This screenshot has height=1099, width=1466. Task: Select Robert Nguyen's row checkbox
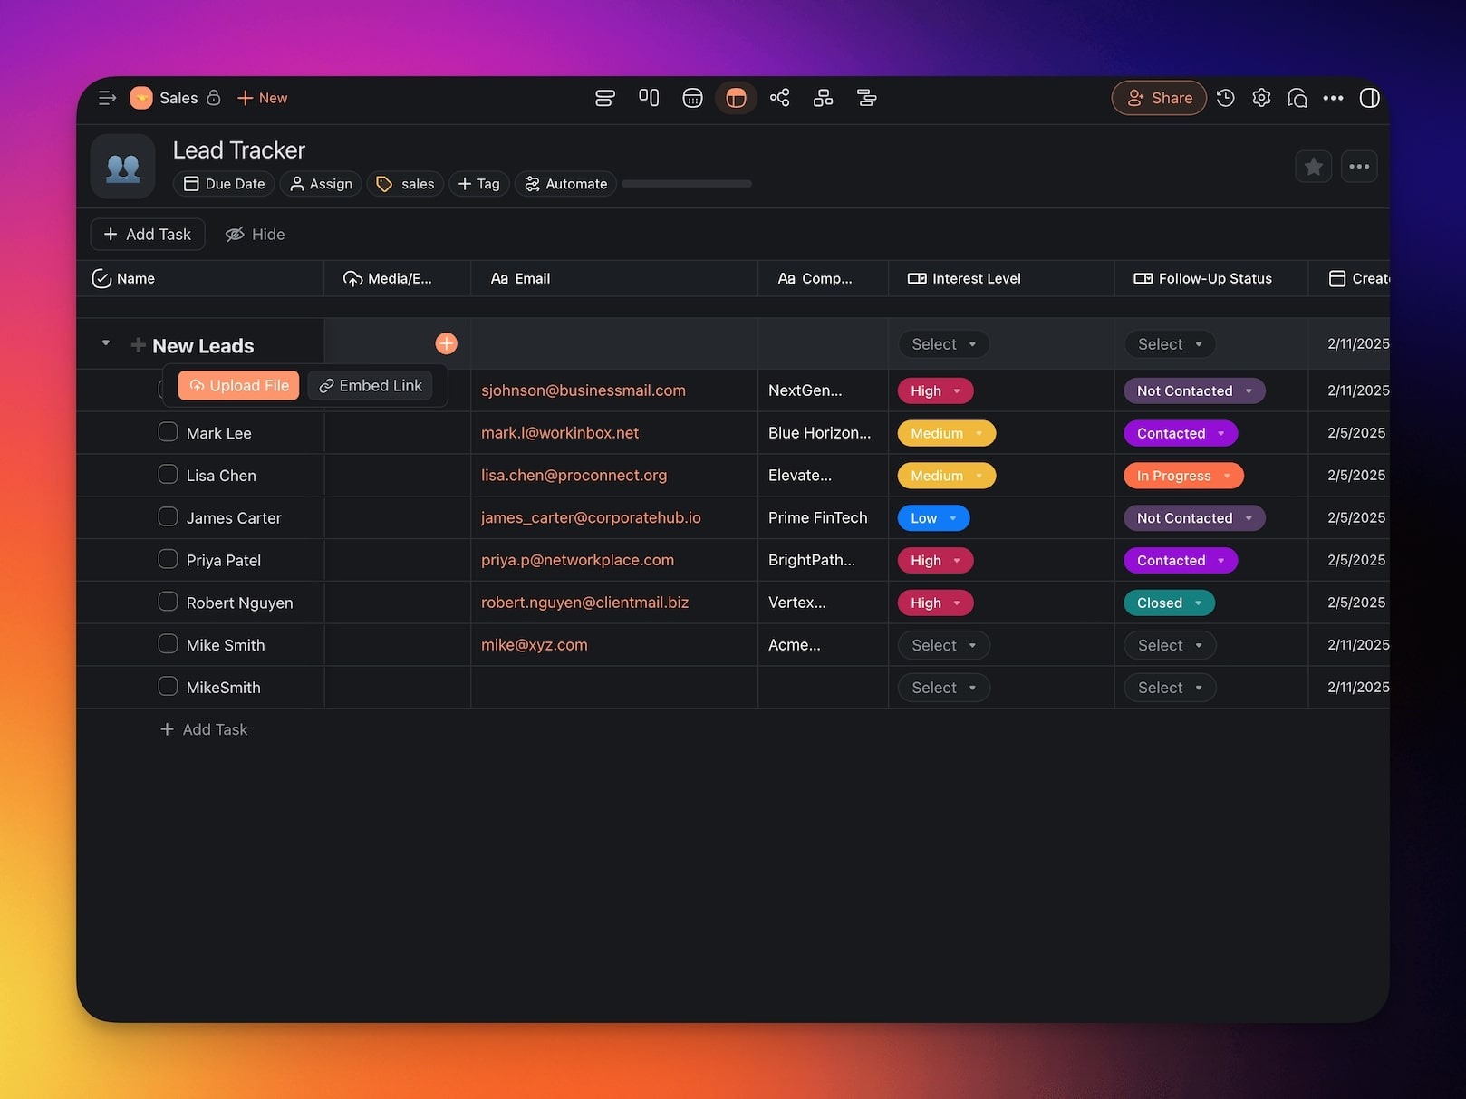coord(168,602)
